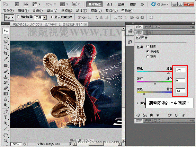Screen dimensions: 196x147
Task: Open Move tool preset picker arrow
Action: tap(12, 18)
